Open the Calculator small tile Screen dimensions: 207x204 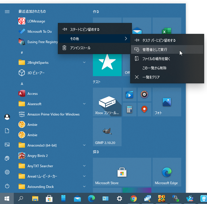click(129, 109)
